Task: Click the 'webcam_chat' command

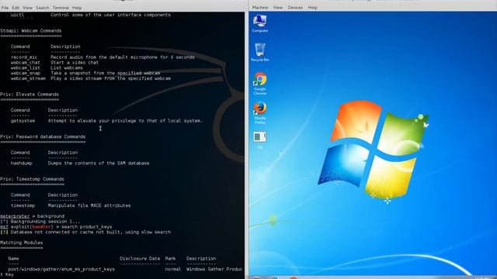Action: (x=26, y=63)
